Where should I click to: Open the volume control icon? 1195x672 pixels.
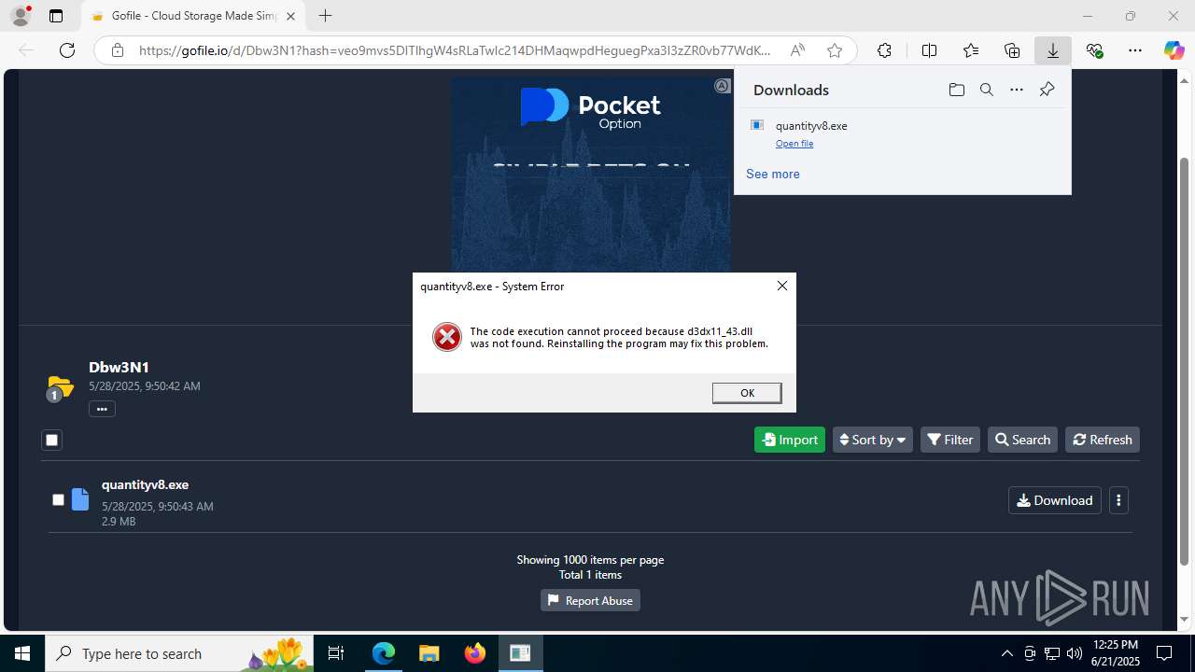(1074, 653)
